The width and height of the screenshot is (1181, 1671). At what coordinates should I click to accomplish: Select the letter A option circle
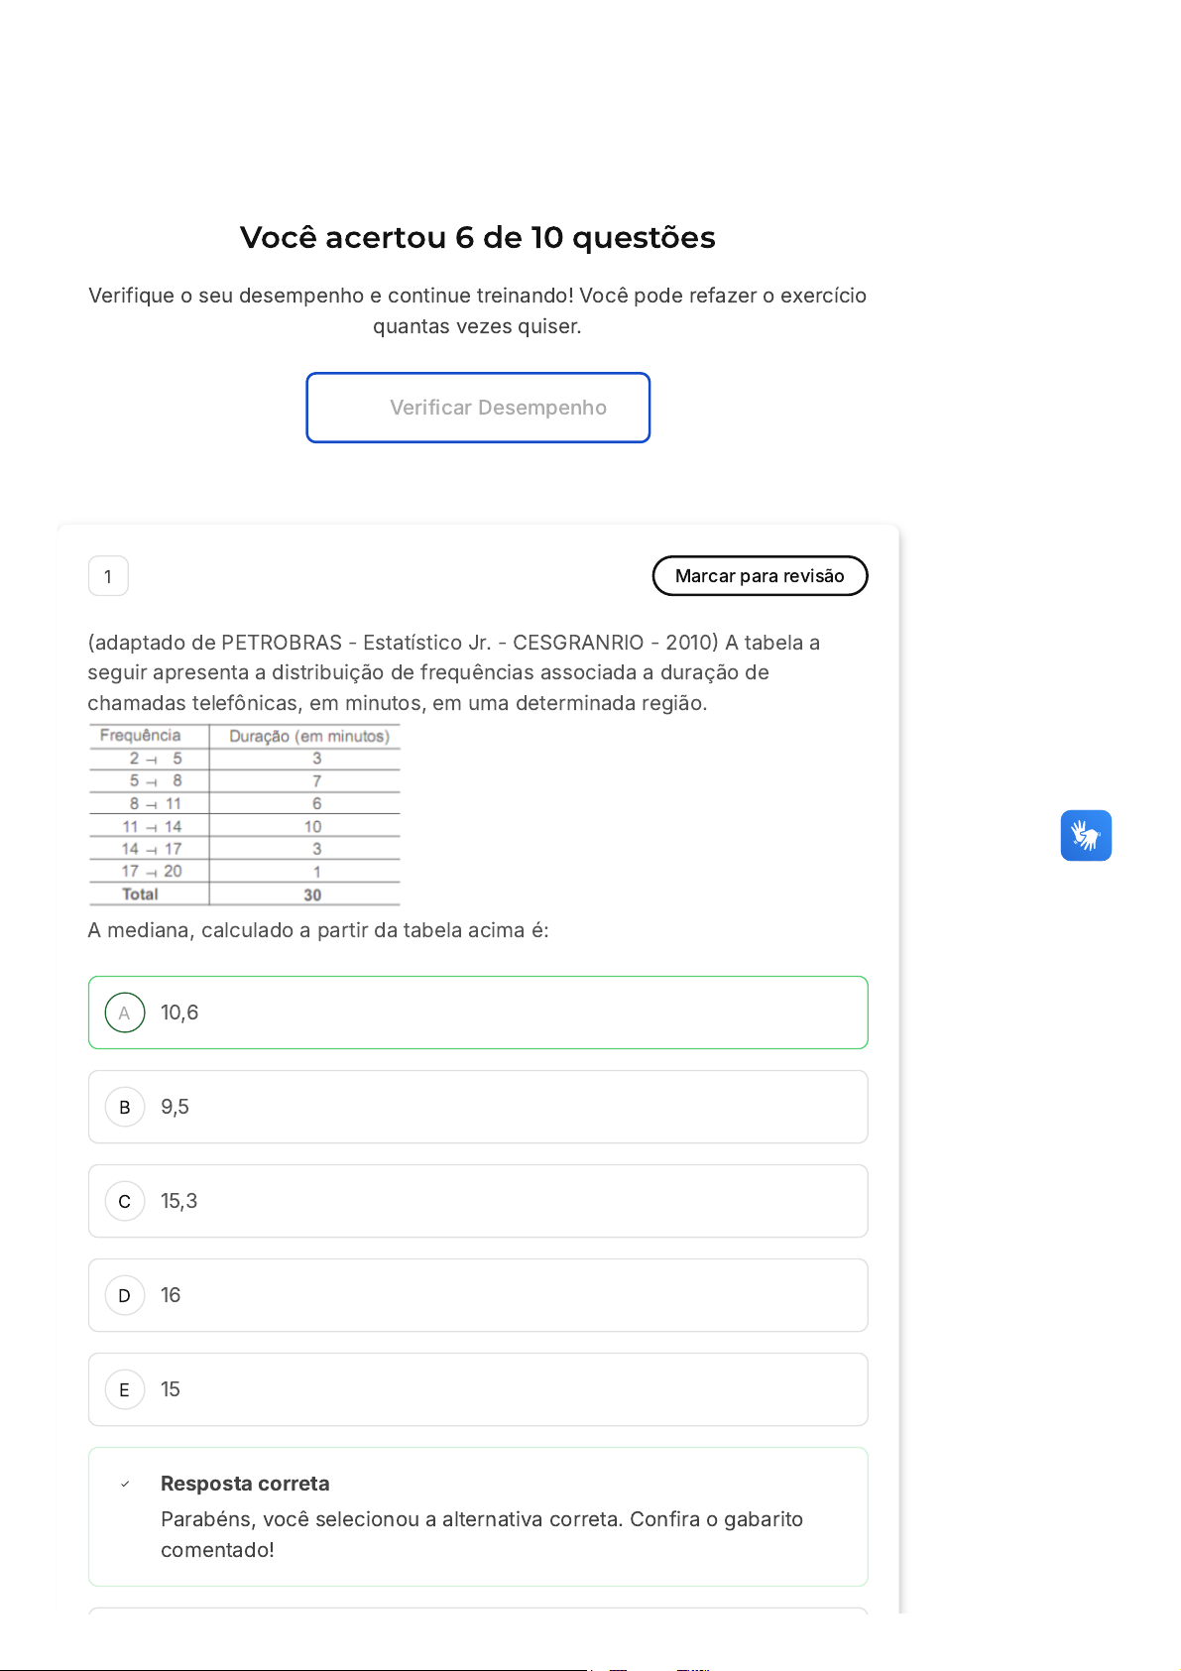point(125,1013)
